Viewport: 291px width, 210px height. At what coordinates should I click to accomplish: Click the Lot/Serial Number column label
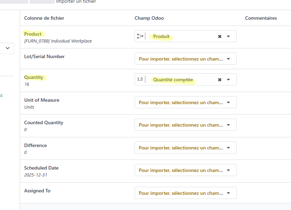(x=44, y=56)
